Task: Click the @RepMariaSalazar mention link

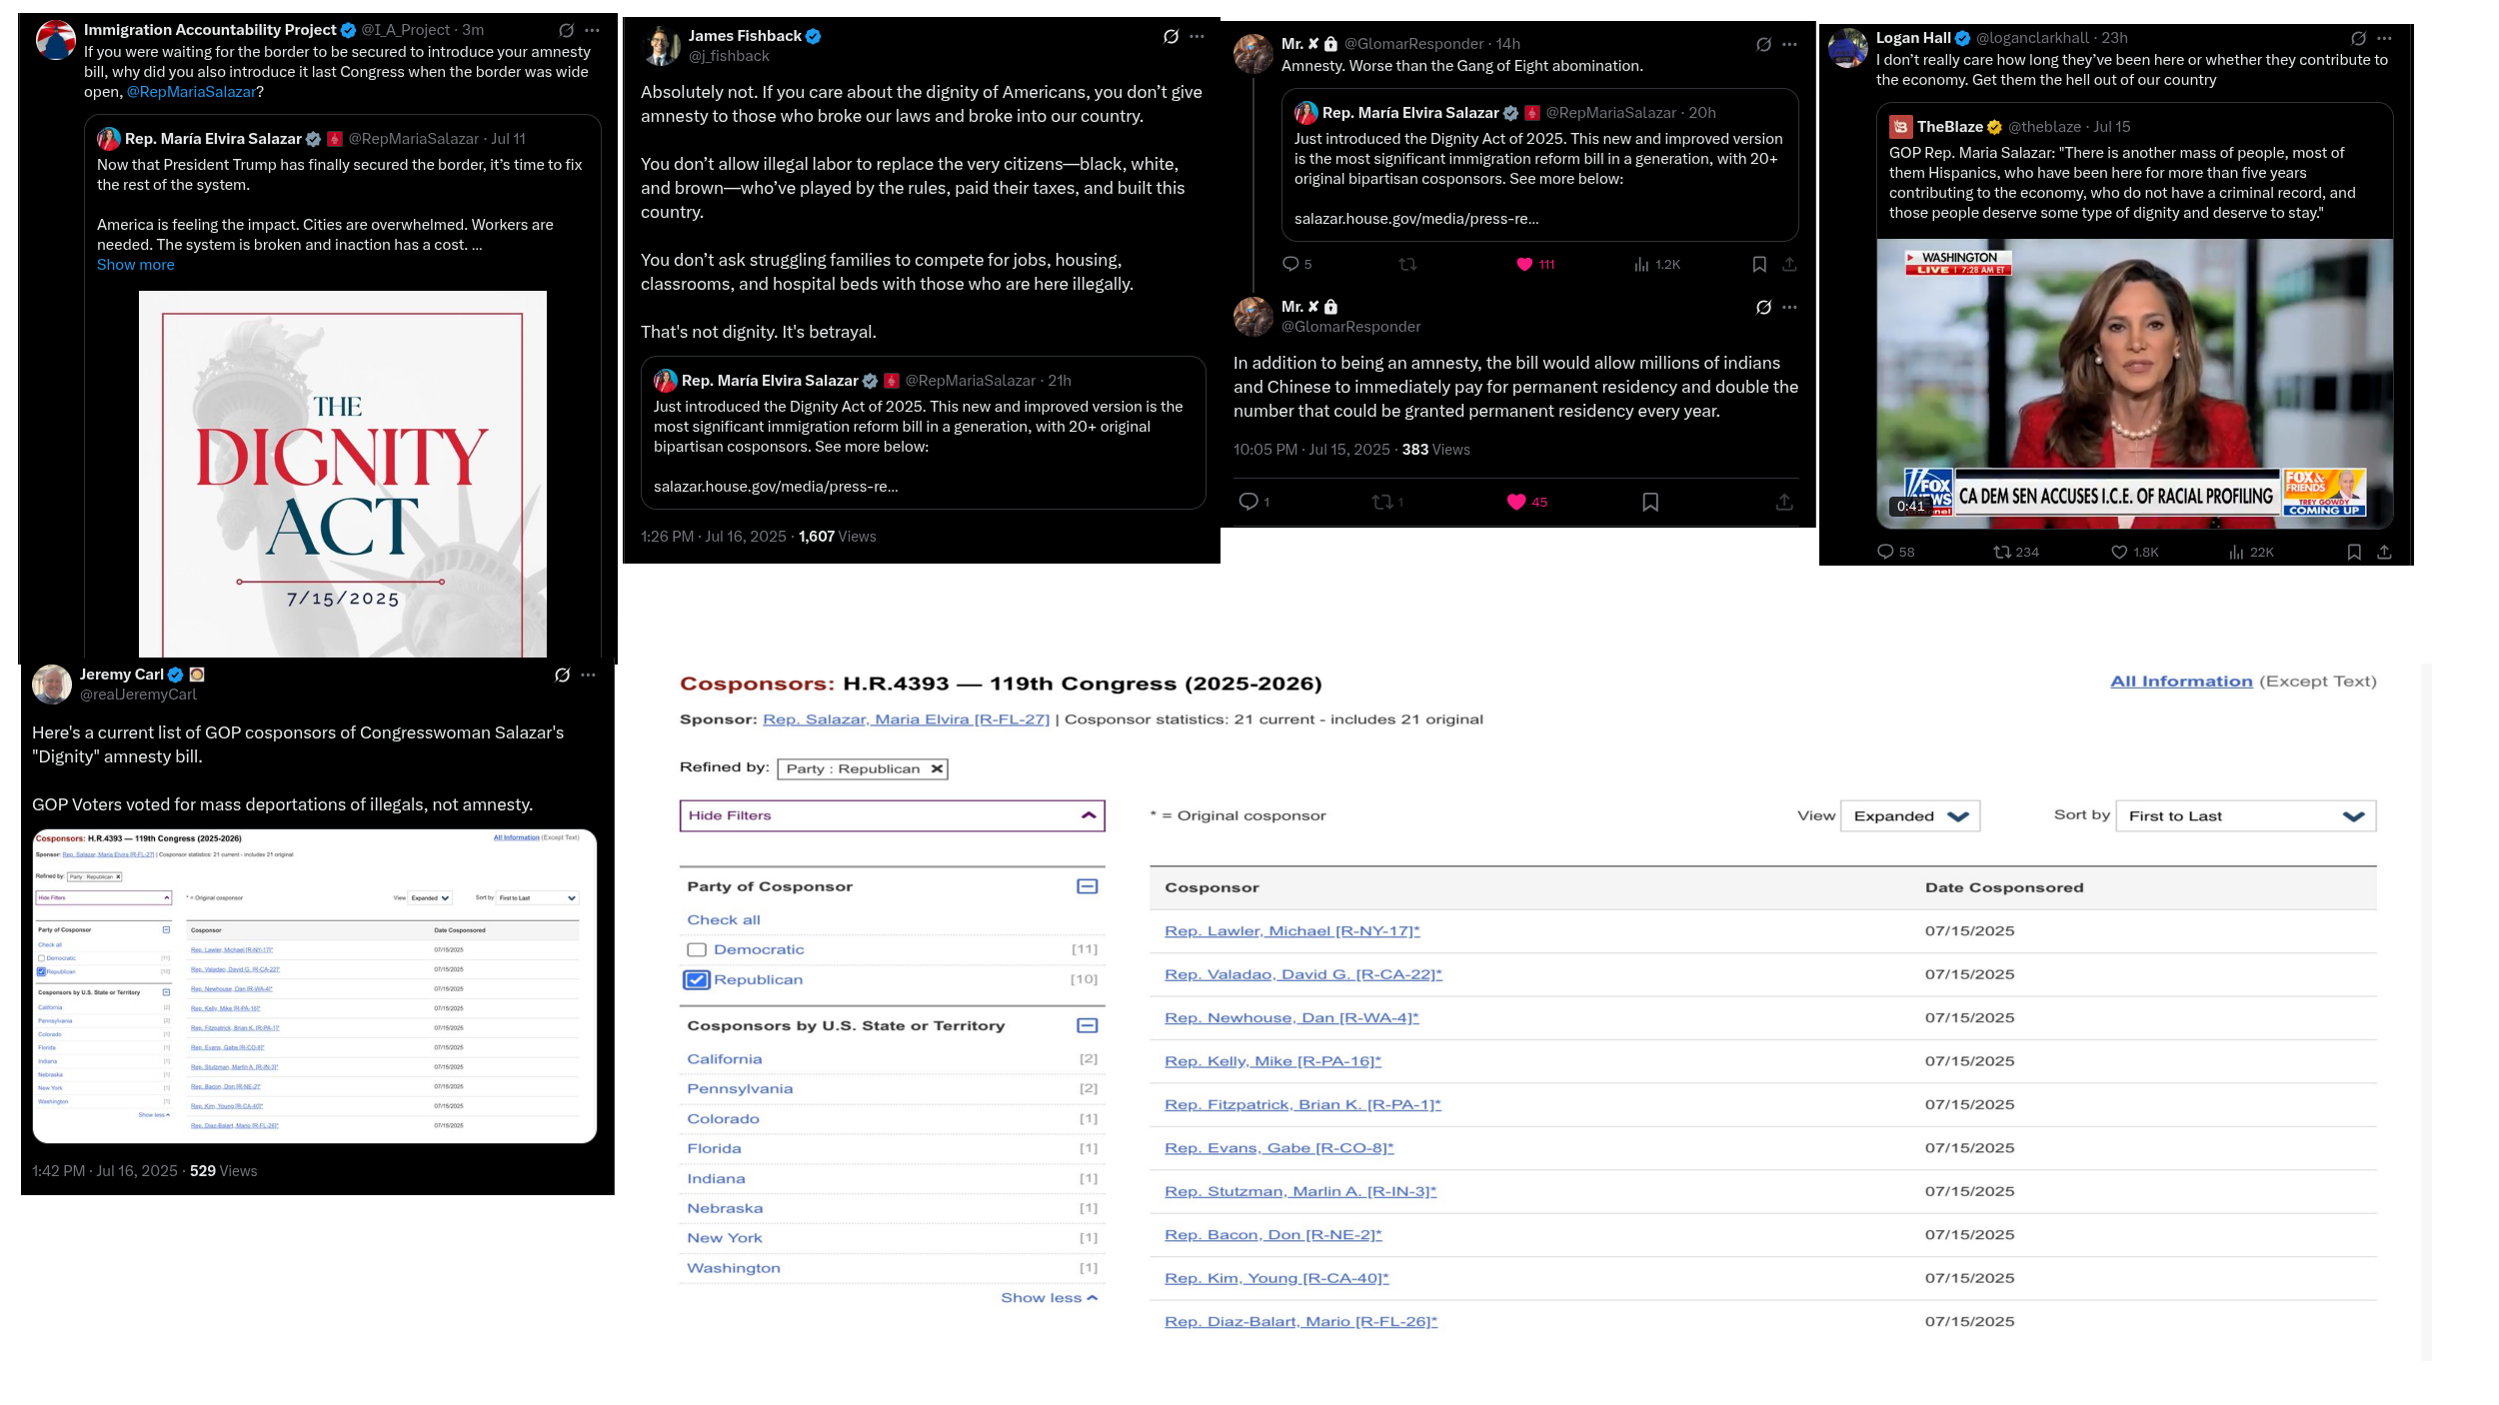Action: pyautogui.click(x=191, y=92)
